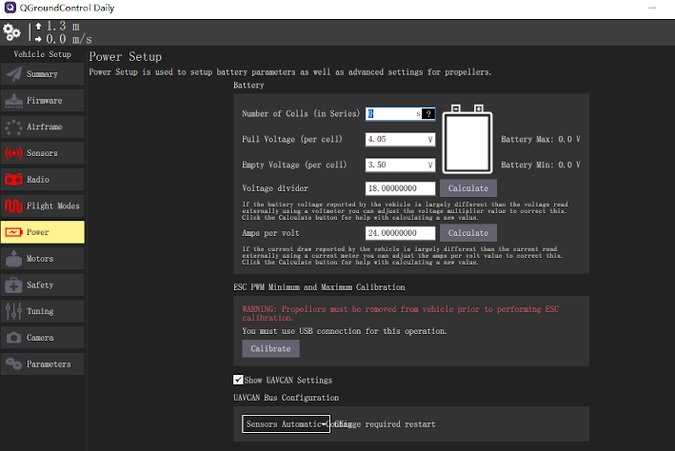This screenshot has width=675, height=451.
Task: Click the Voltage divider value field
Action: tap(401, 188)
